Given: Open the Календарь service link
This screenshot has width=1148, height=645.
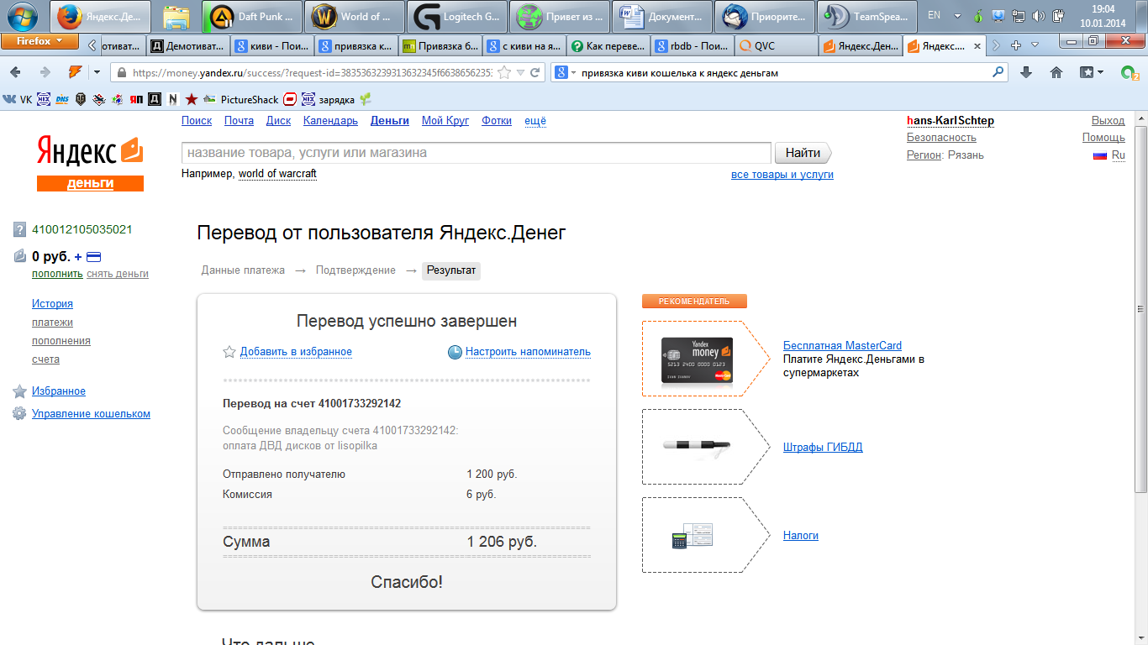Looking at the screenshot, I should (330, 121).
